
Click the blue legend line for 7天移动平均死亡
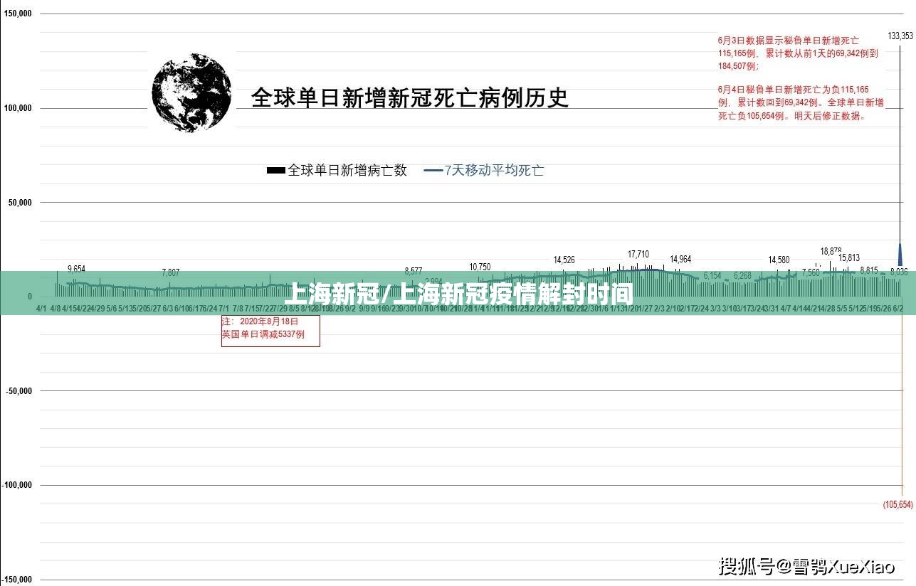433,171
